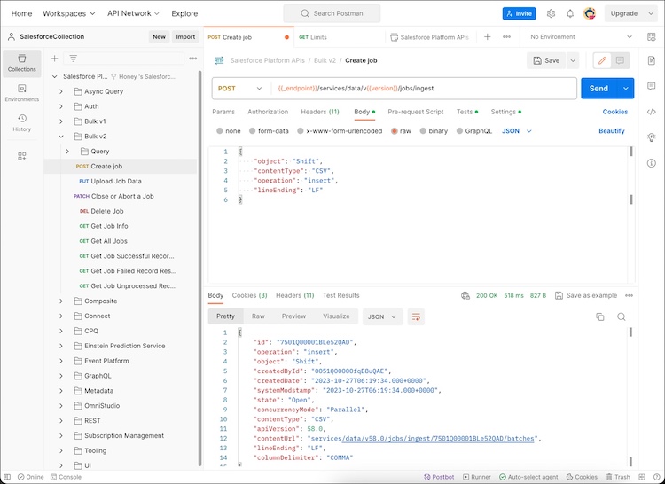Open the No Environment dropdown

581,37
